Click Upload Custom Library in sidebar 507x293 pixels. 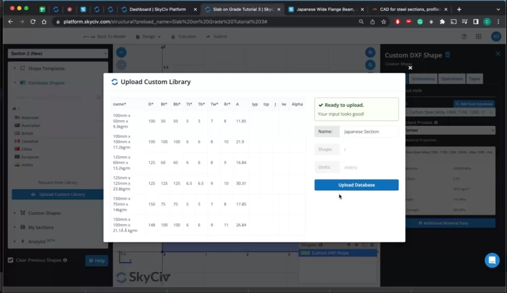(57, 194)
